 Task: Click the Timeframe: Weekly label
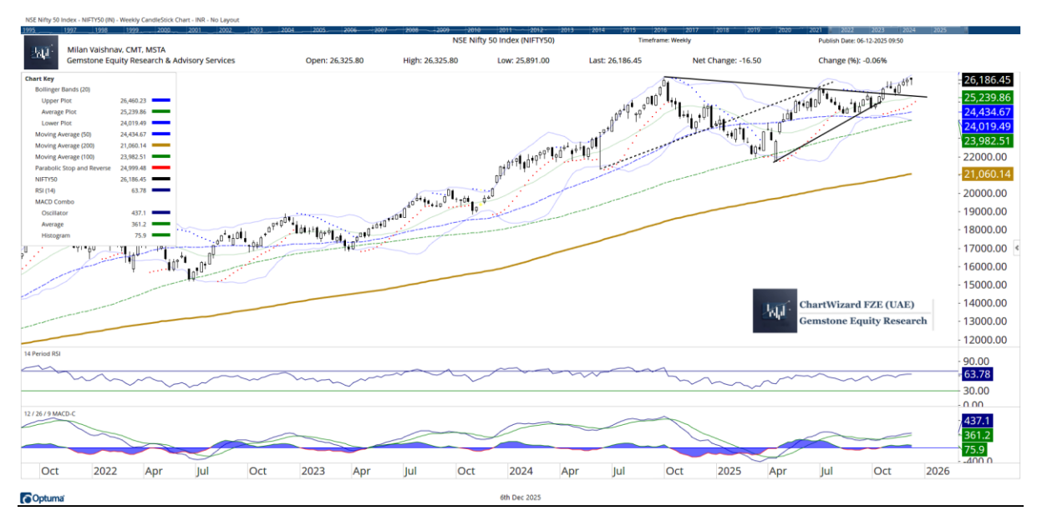[x=667, y=40]
